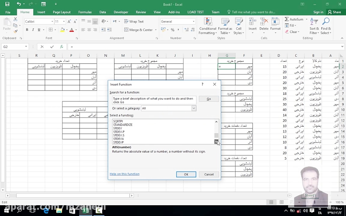Toggle Merge & Center
Image resolution: width=346 pixels, height=216 pixels.
point(138,30)
